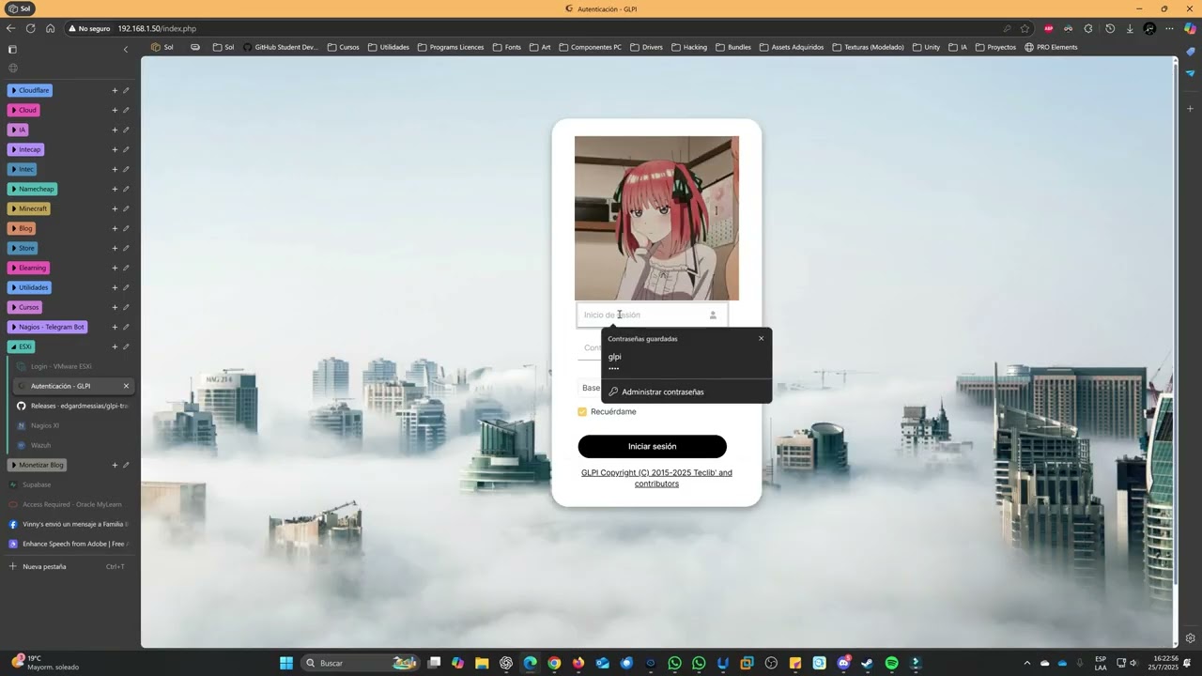Click the tab actions icon atop vertical tabs
Image resolution: width=1202 pixels, height=676 pixels.
(12, 49)
